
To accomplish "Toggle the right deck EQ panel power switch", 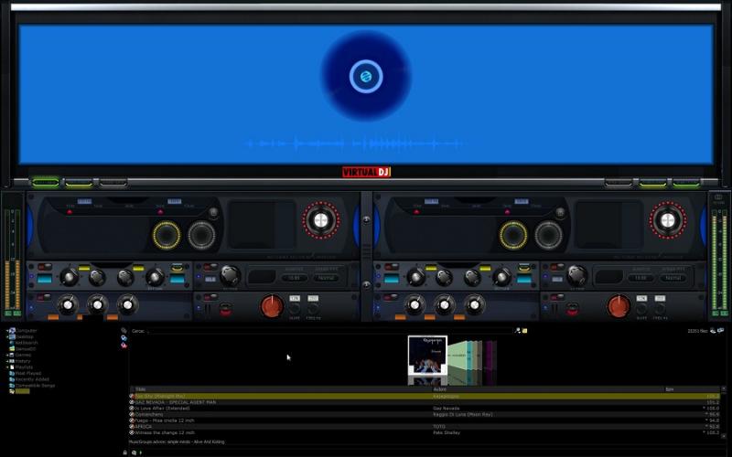I will coord(392,267).
